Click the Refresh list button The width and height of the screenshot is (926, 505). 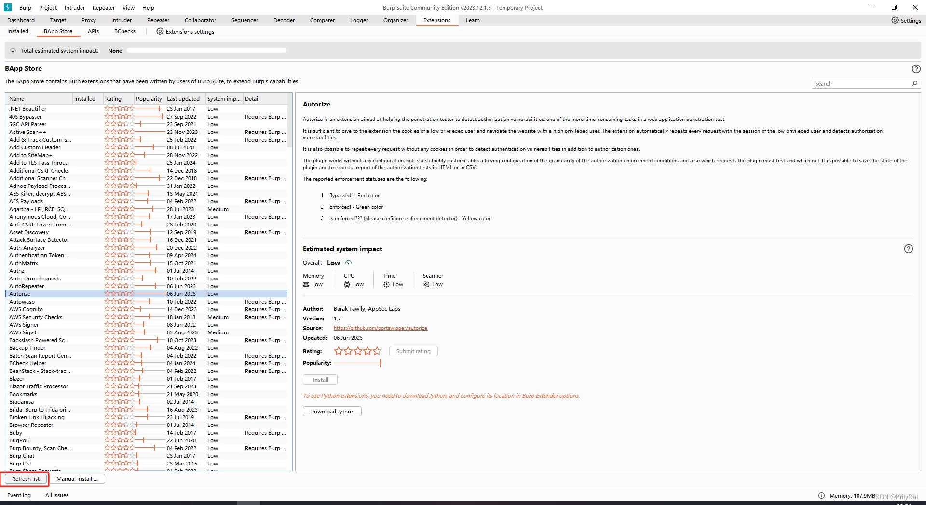(x=26, y=479)
